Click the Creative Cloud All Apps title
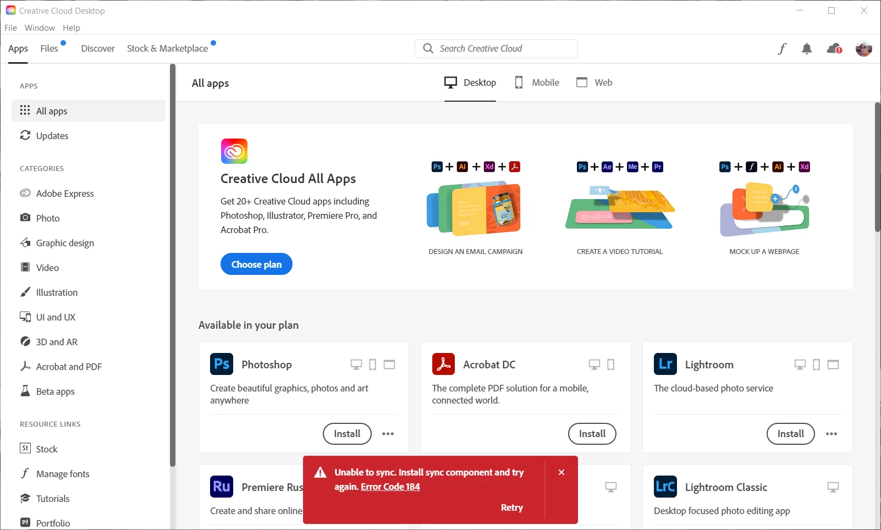The image size is (881, 530). click(x=288, y=179)
